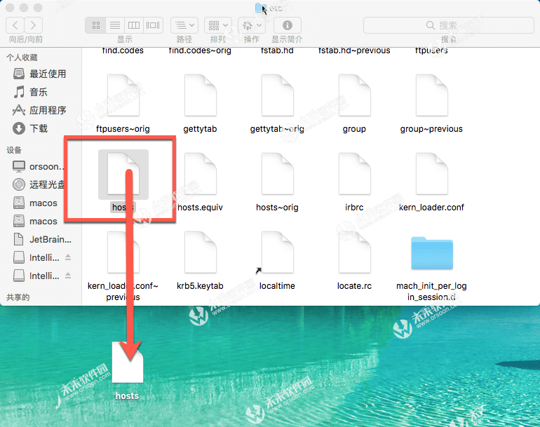Click the hosts file on the desktop
Image resolution: width=540 pixels, height=427 pixels.
tap(128, 362)
